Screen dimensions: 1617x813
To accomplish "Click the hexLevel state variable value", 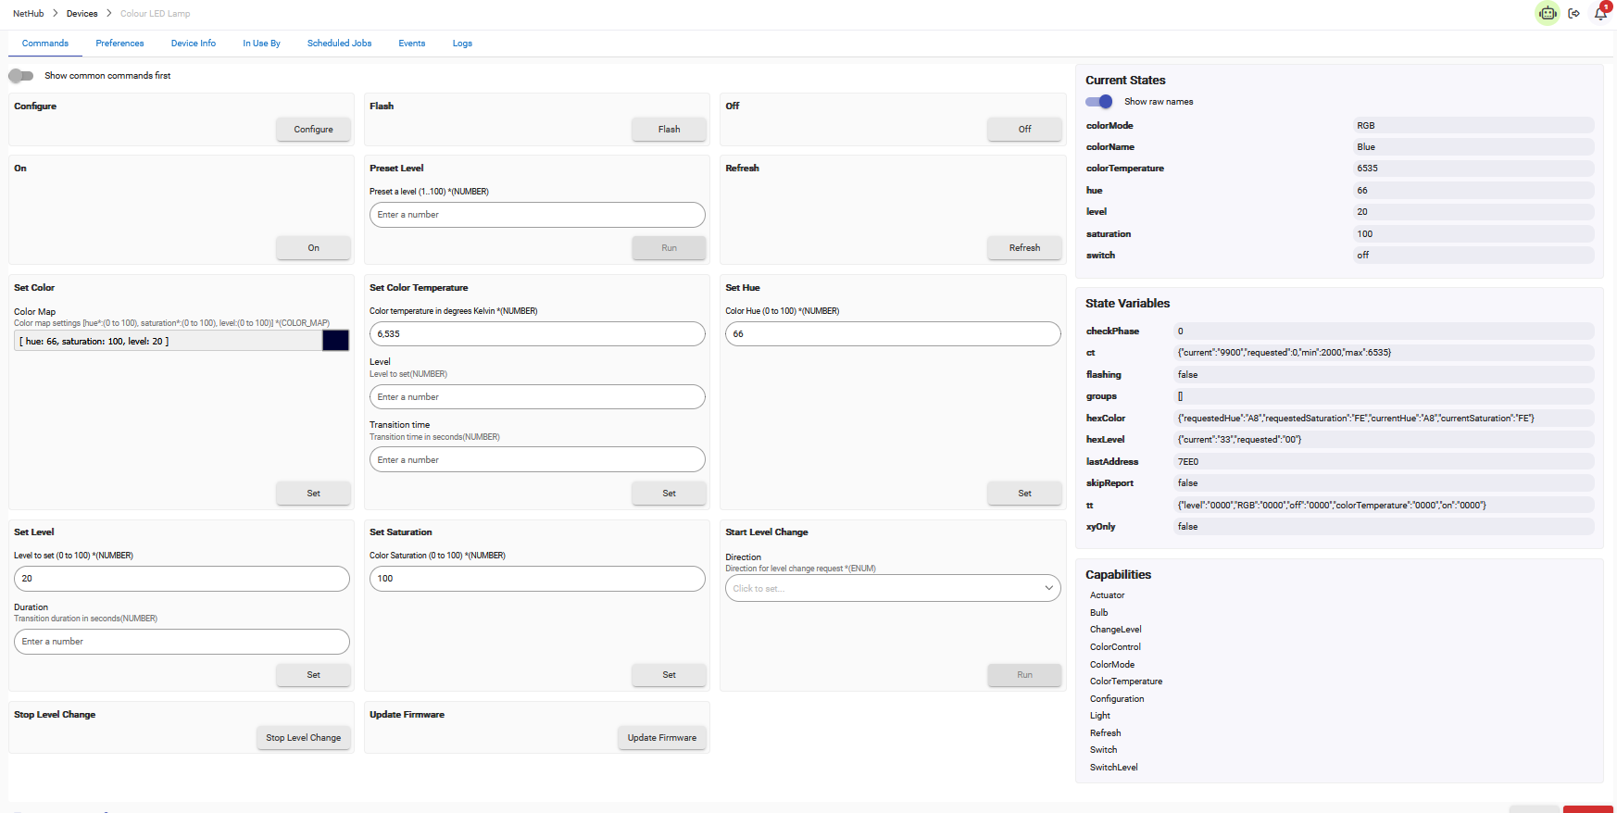I will tap(1384, 440).
